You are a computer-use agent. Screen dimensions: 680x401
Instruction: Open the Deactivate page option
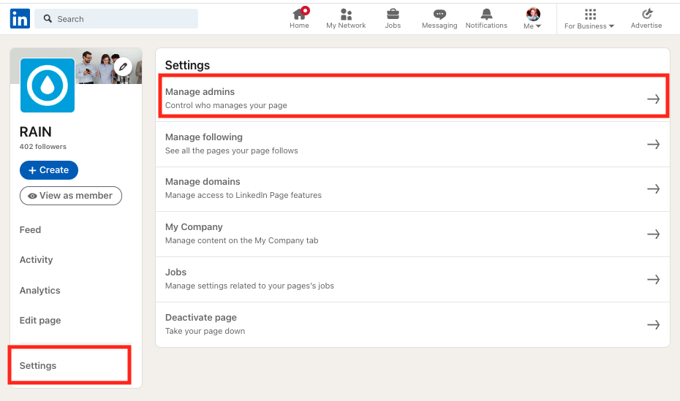click(412, 324)
